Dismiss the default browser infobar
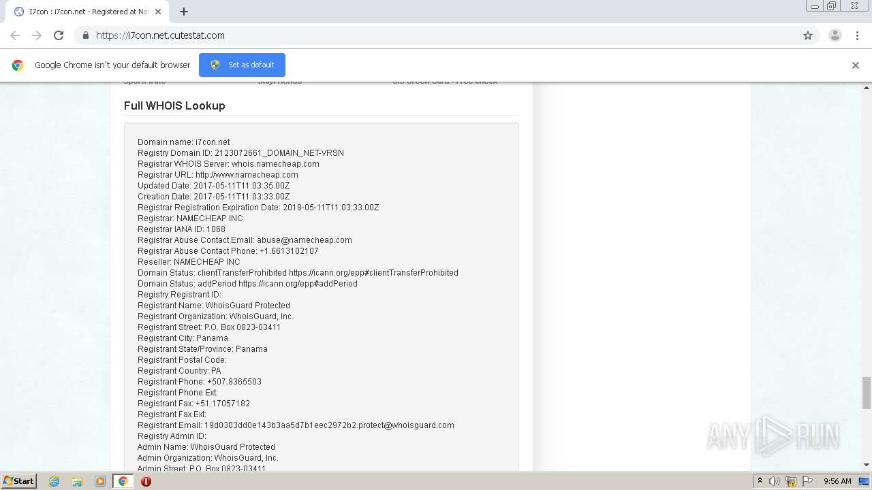Image resolution: width=872 pixels, height=490 pixels. click(x=856, y=65)
